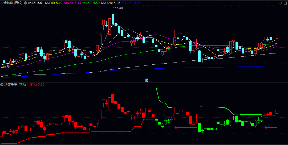Click the 4.91 low price label
The height and width of the screenshot is (145, 288).
point(7,67)
